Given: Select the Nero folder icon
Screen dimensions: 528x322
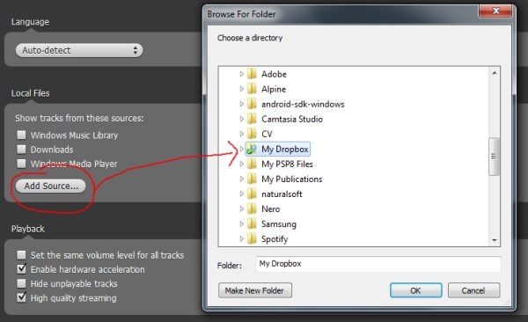Looking at the screenshot, I should [x=252, y=209].
